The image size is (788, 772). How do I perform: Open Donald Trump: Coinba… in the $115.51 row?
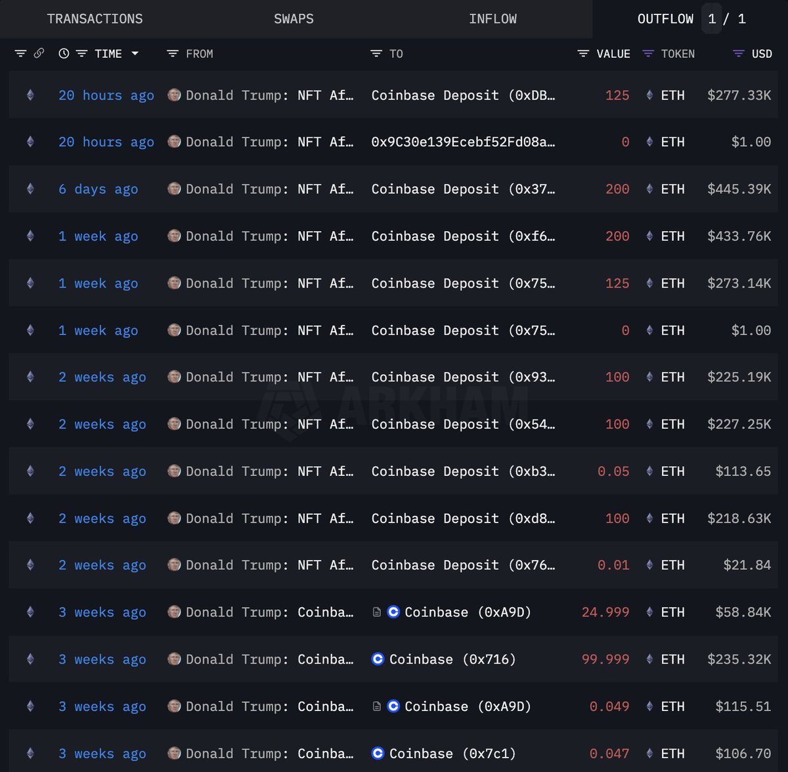269,706
